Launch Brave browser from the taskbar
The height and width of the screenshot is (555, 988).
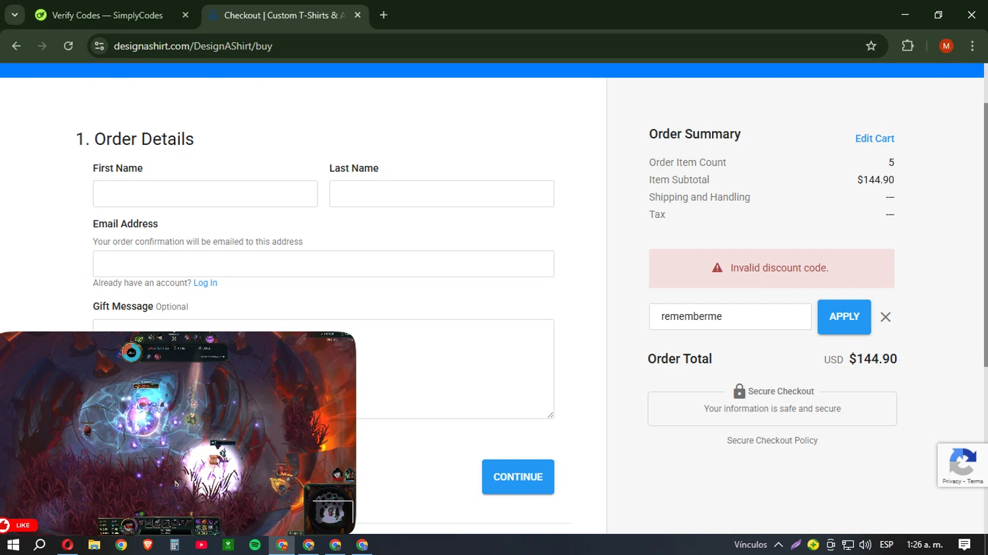click(x=148, y=544)
